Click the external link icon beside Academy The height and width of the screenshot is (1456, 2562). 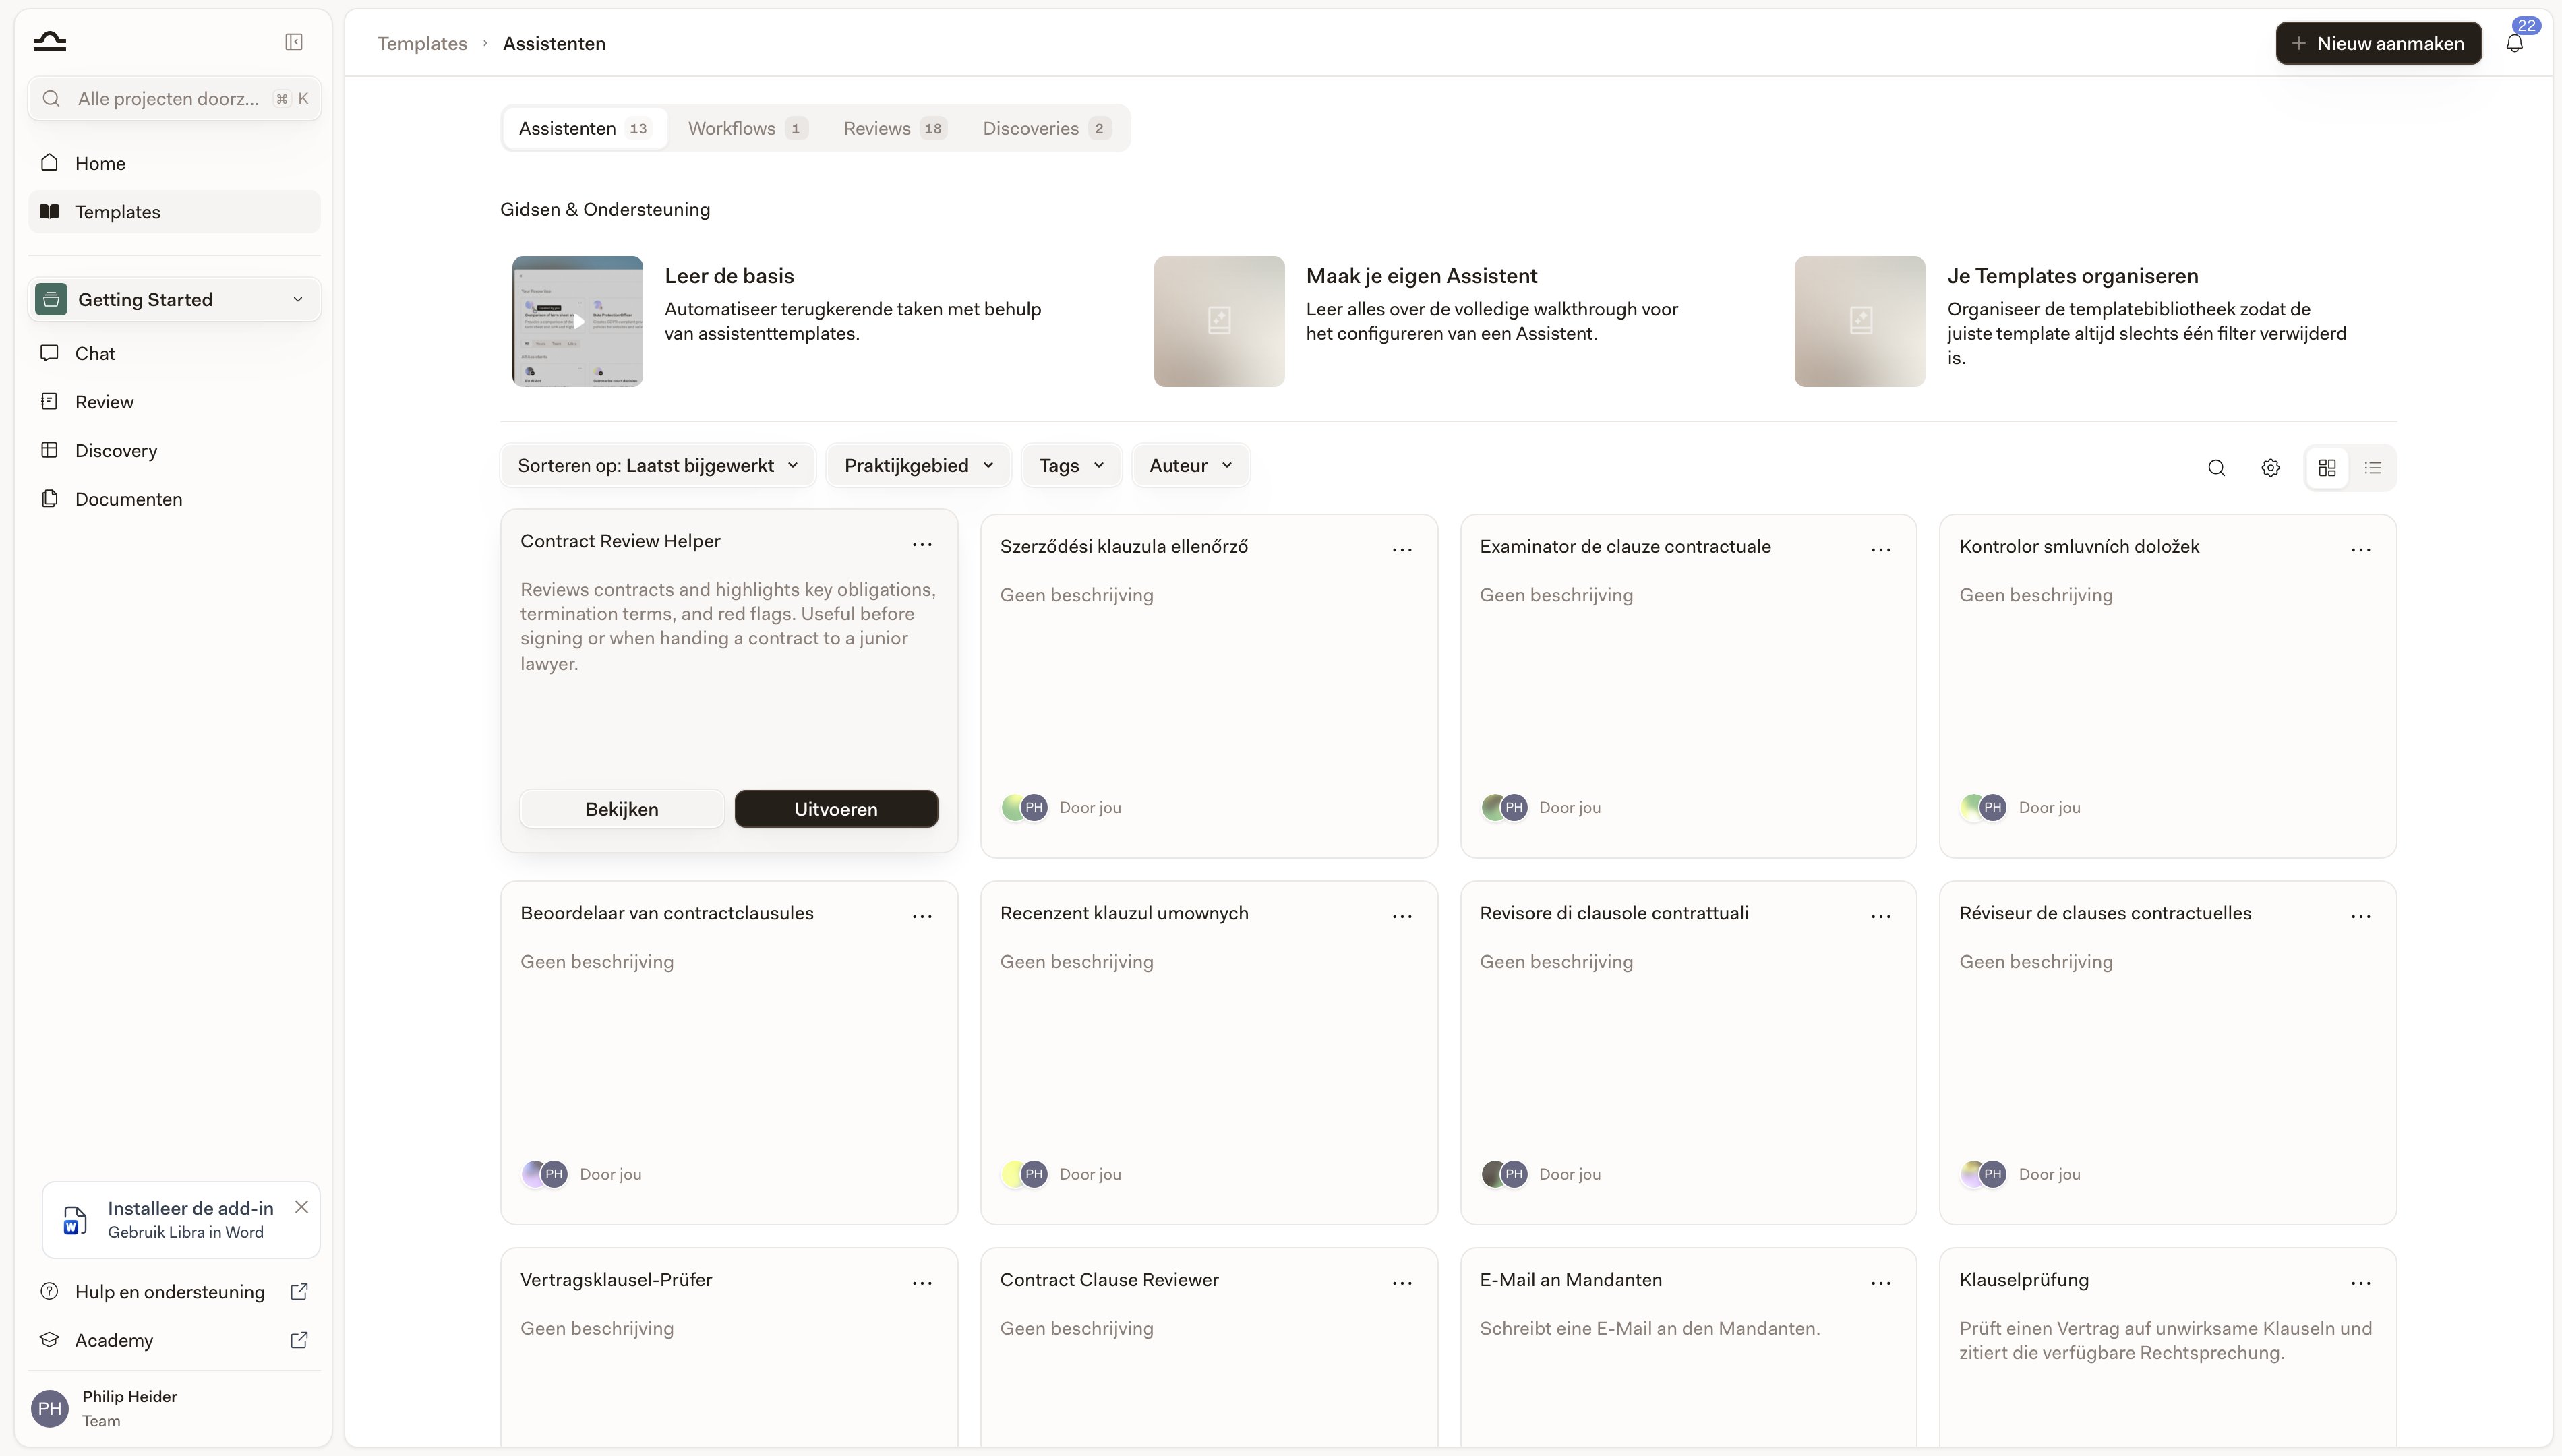coord(299,1340)
